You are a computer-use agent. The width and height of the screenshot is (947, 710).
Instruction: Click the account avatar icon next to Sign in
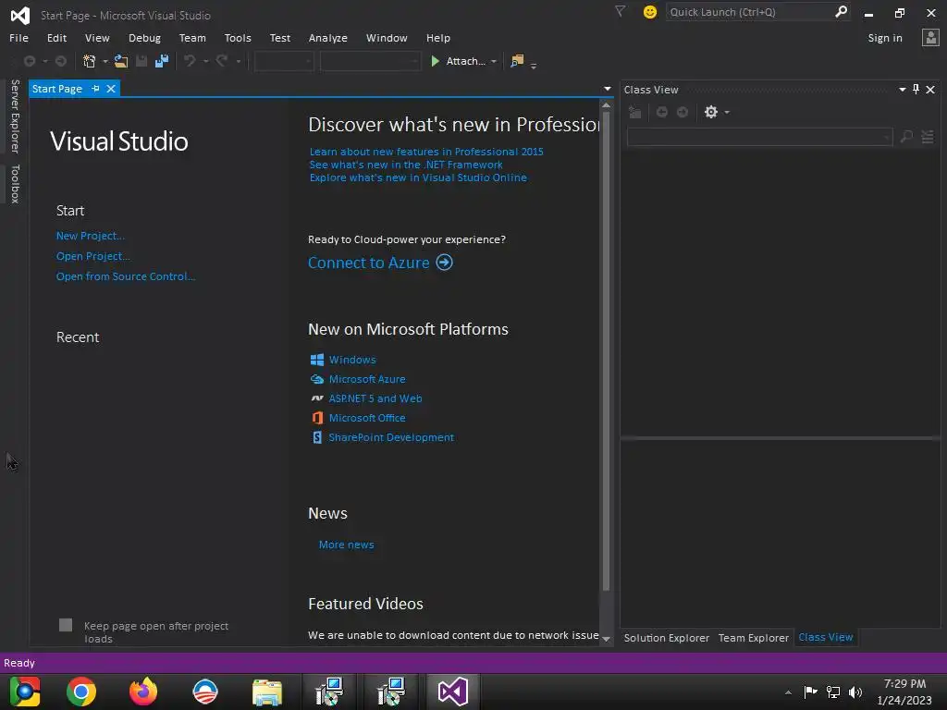point(930,37)
